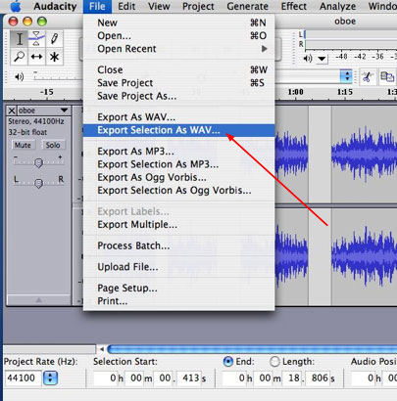Open the Edit menu

click(126, 6)
